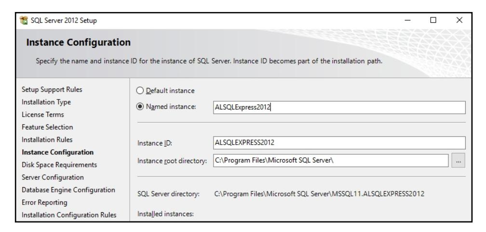Browse for instance root directory via ellipsis button
This screenshot has height=232, width=486.
point(458,160)
